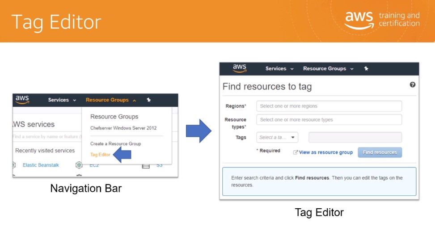435x244 pixels.
Task: Open the EC2 service link
Action: click(x=94, y=165)
